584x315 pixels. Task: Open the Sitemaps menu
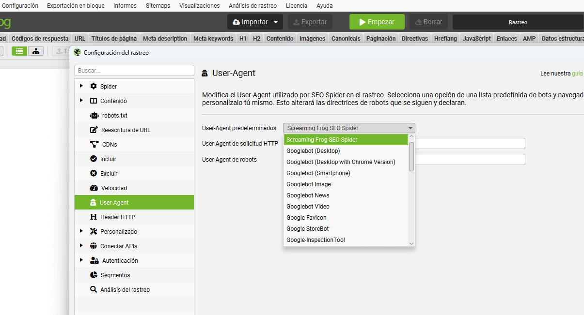pyautogui.click(x=158, y=6)
